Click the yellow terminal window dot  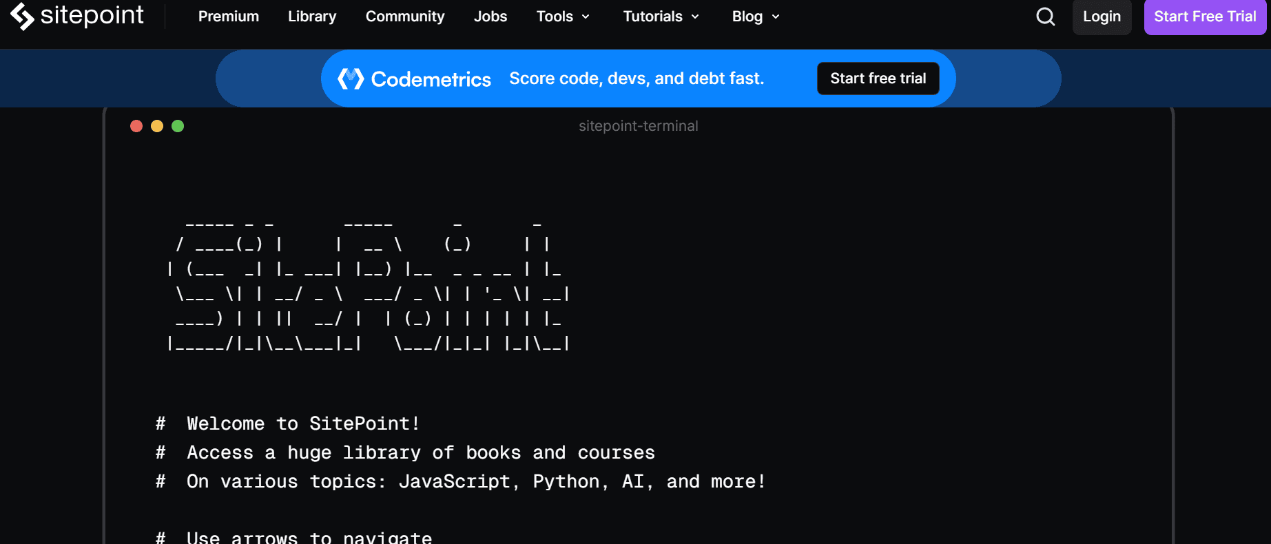[157, 126]
